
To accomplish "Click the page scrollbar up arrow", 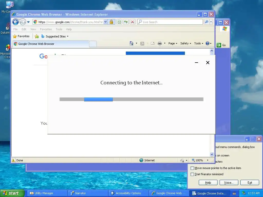I will pos(212,51).
